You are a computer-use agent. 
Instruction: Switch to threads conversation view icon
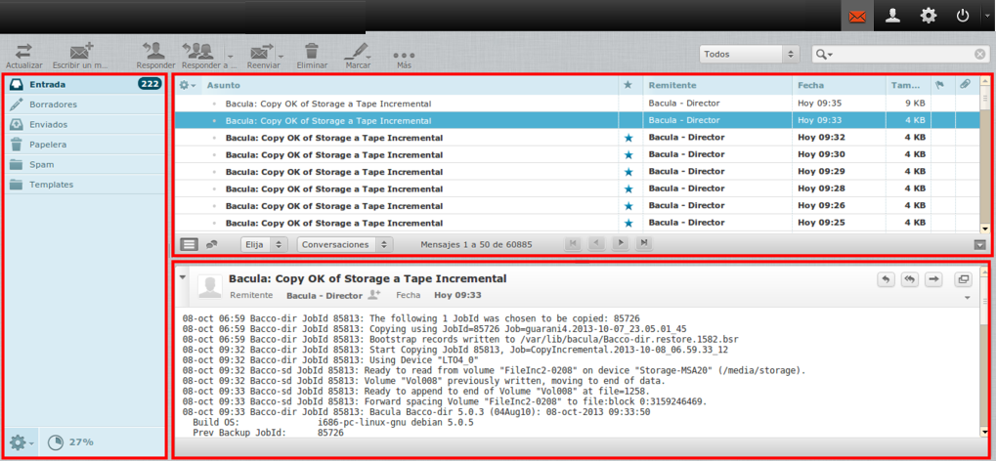click(x=212, y=244)
